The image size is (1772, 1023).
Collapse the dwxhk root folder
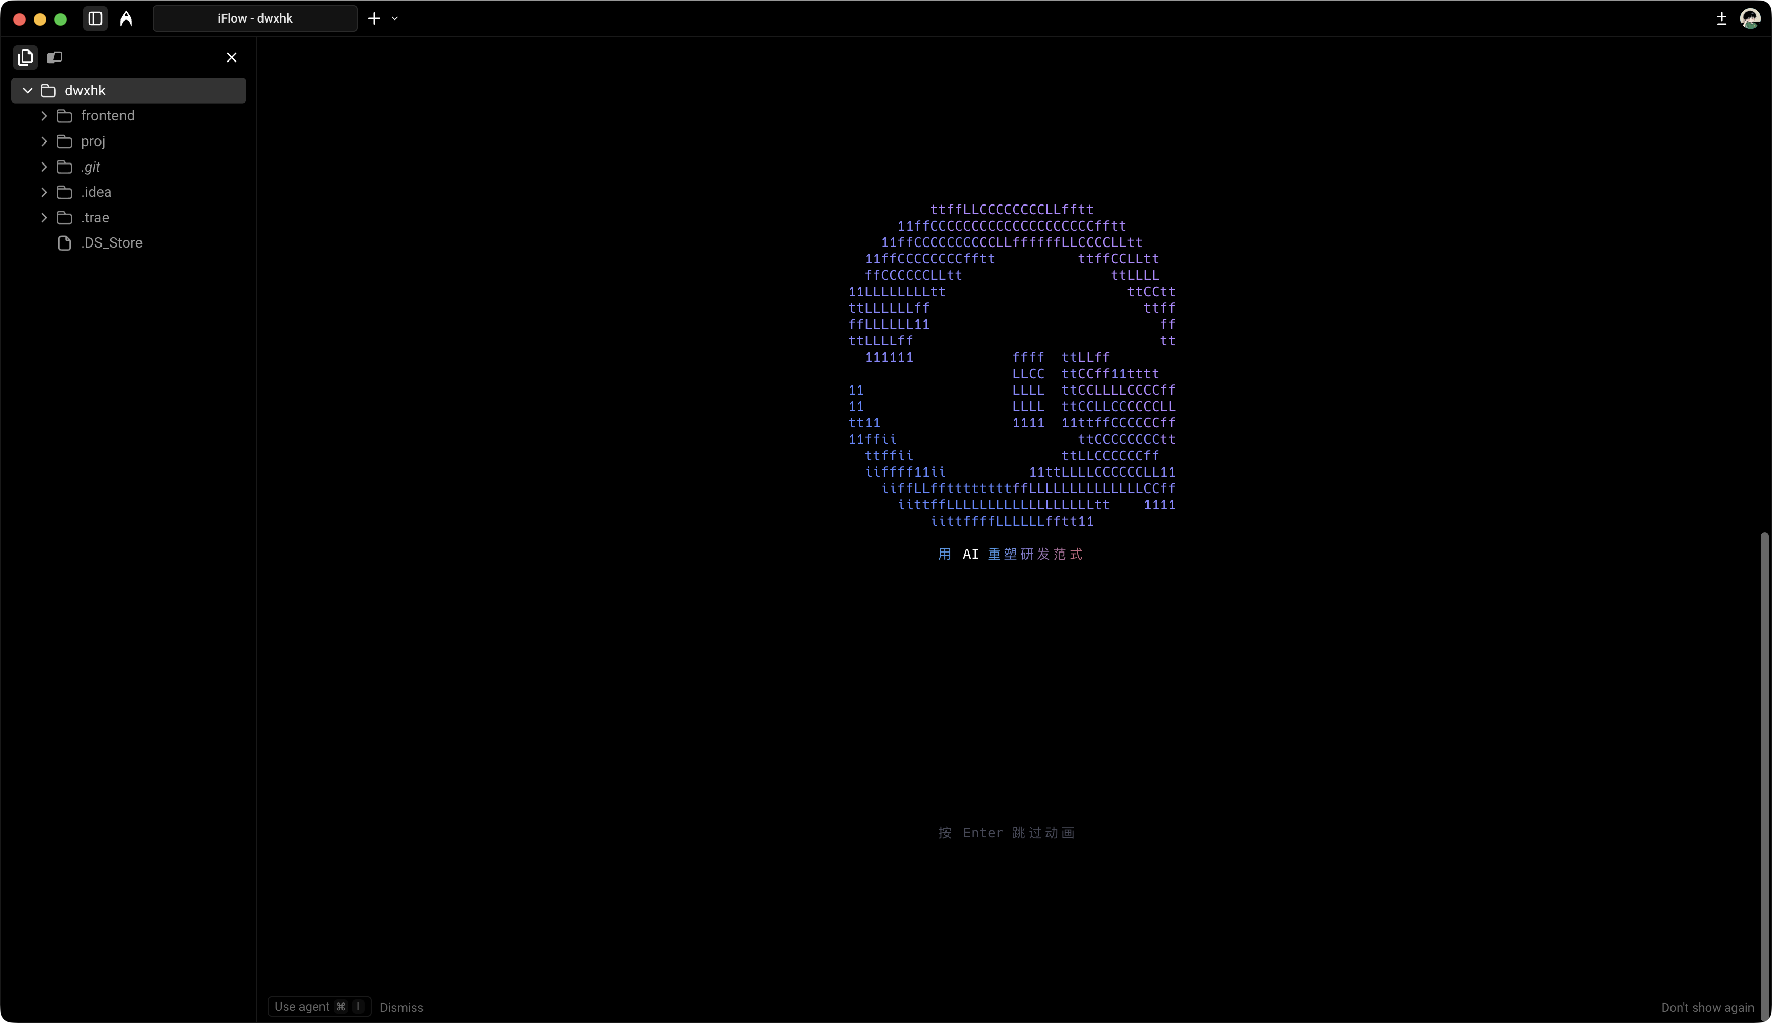[27, 91]
